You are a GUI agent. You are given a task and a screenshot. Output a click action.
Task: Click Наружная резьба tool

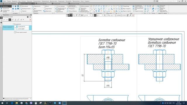point(161,9)
